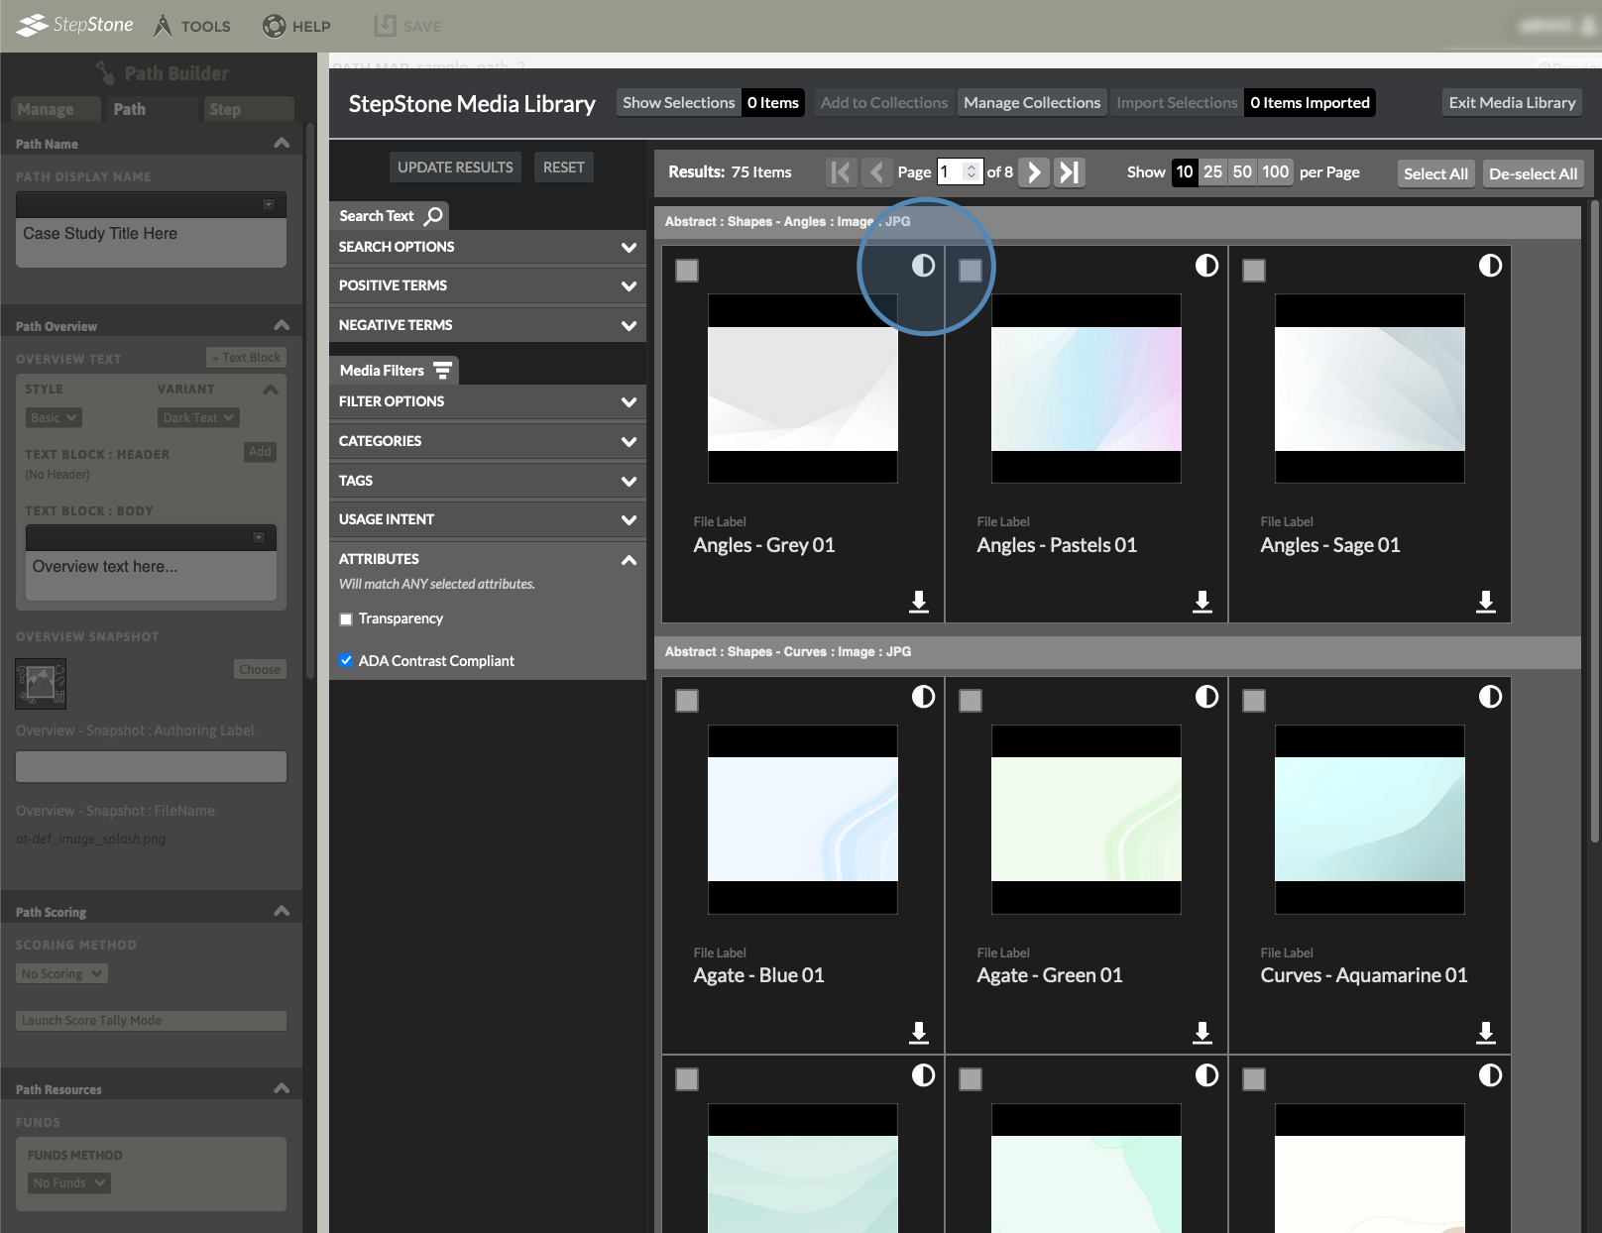Collapse the Path Overview panel
1602x1233 pixels.
pos(282,325)
